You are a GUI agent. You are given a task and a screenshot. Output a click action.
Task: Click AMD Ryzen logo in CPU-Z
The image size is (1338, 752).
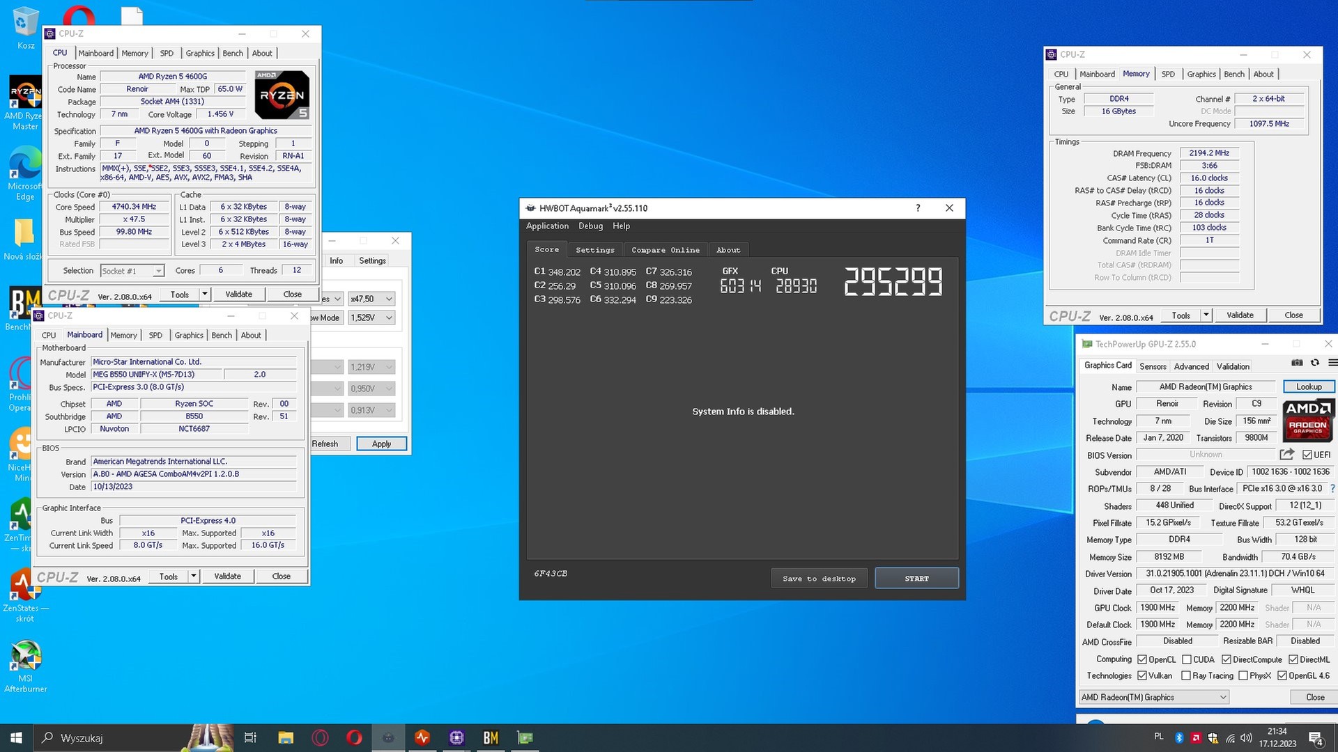click(x=282, y=95)
